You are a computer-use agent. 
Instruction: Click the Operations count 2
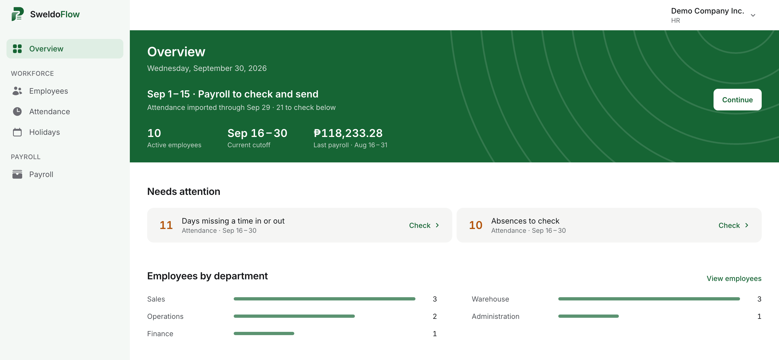click(435, 316)
